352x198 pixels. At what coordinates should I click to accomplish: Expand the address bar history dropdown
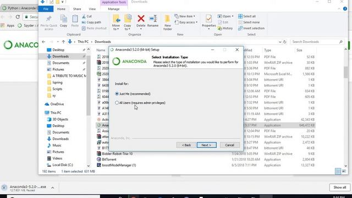280,42
